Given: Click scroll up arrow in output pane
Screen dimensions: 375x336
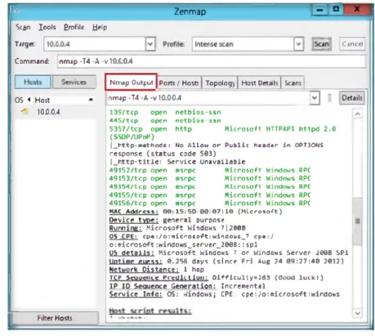Looking at the screenshot, I should point(358,114).
